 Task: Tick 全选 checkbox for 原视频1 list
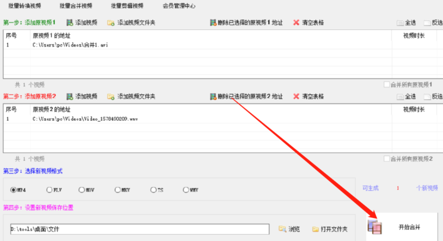click(400, 23)
